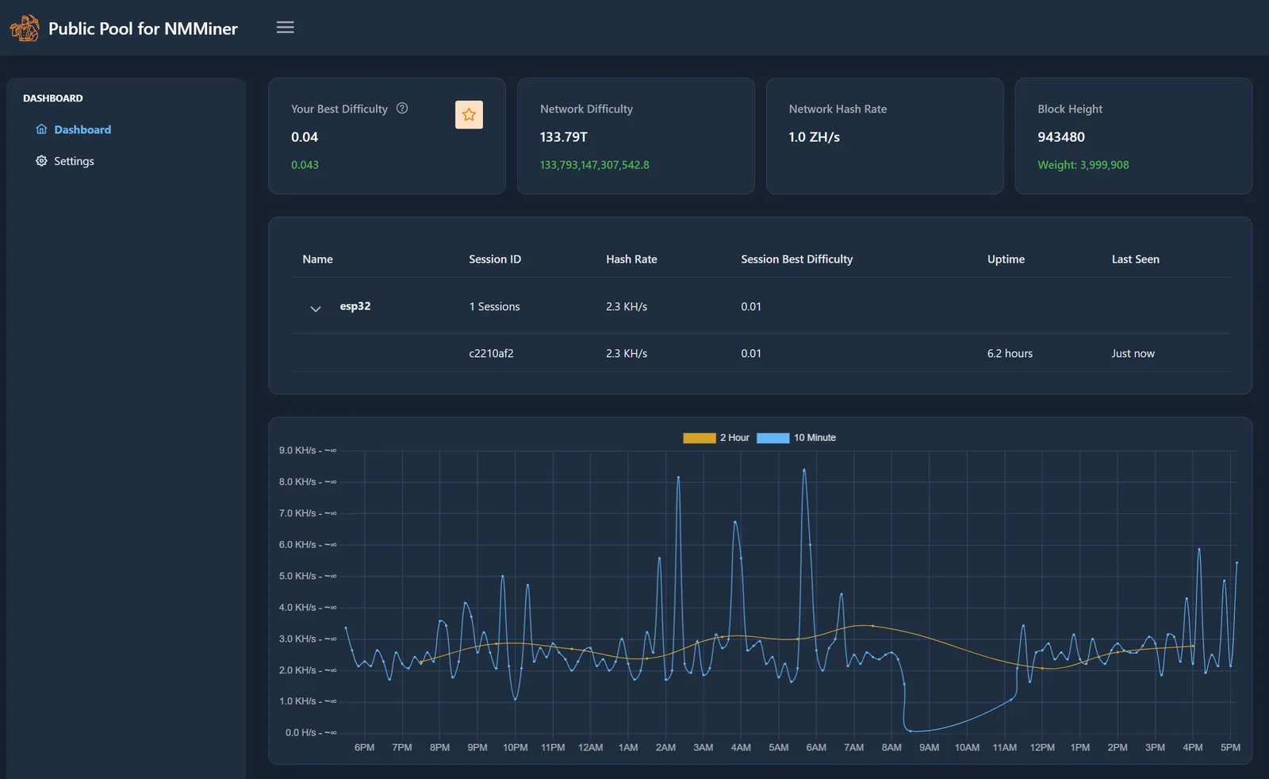This screenshot has height=779, width=1269.
Task: Click the Uptime column header
Action: click(x=1006, y=259)
